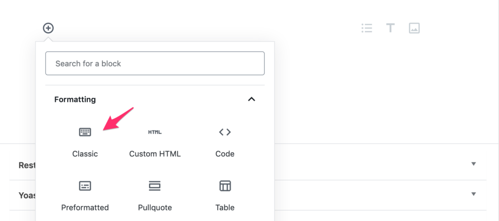Click the Code block label
499x221 pixels.
point(225,154)
